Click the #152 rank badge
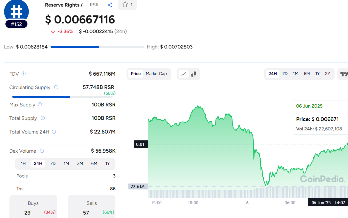 [16, 24]
